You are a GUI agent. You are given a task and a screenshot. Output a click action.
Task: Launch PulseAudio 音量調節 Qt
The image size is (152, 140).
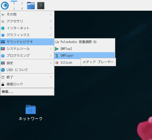coord(85,42)
